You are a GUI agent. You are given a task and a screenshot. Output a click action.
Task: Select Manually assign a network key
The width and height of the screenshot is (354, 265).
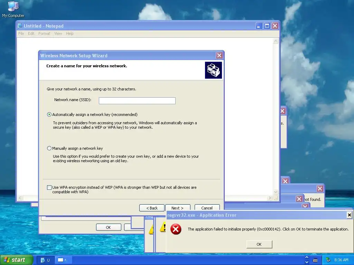49,148
